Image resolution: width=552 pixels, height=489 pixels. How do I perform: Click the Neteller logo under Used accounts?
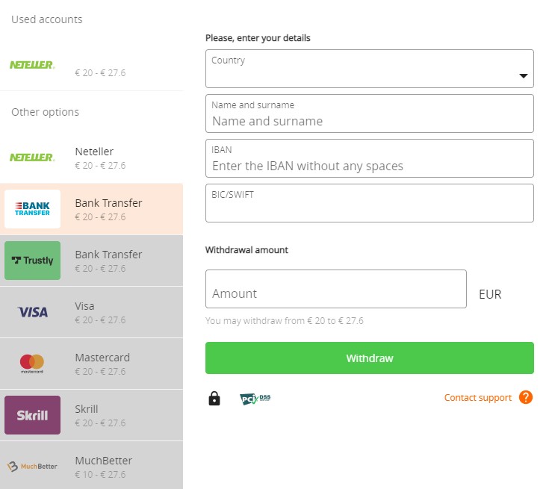32,65
